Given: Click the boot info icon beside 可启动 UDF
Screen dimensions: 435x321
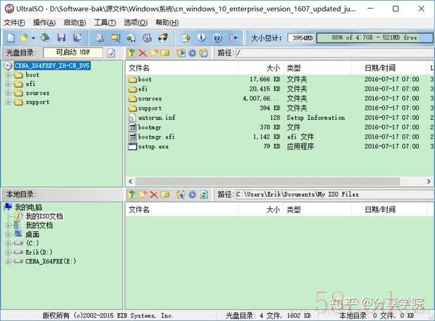Looking at the screenshot, I should [x=111, y=52].
